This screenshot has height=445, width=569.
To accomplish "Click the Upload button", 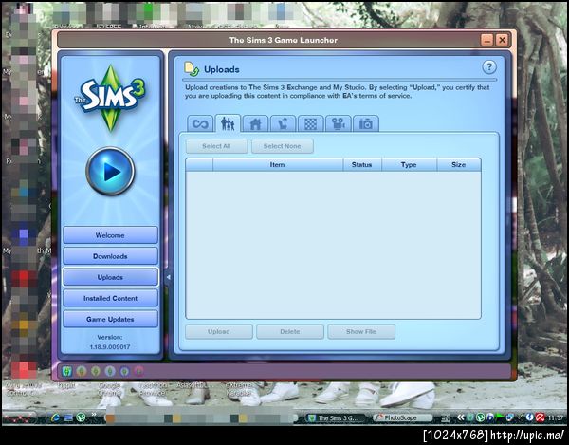I will click(219, 332).
